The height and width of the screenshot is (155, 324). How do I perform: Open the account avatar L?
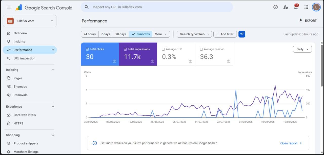(316, 7)
